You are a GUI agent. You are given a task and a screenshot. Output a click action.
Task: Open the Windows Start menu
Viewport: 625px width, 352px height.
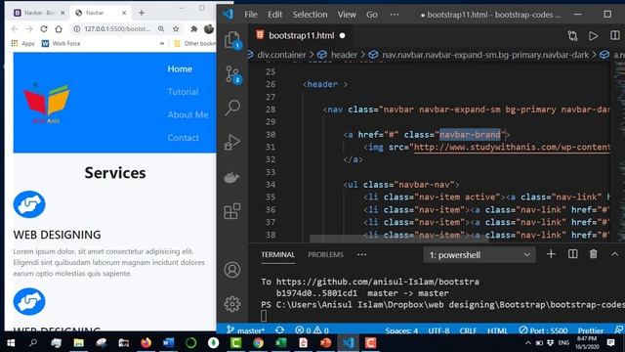point(11,343)
